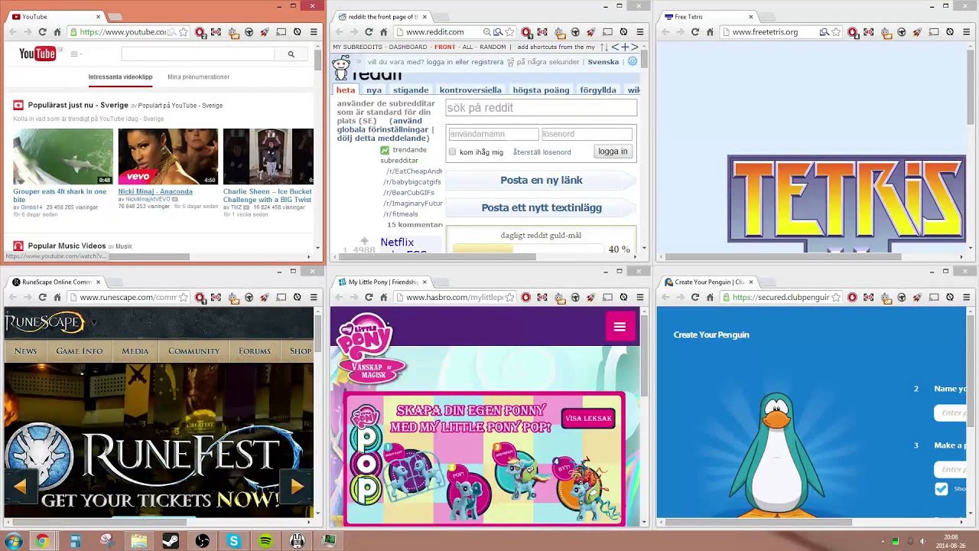The width and height of the screenshot is (979, 551).
Task: Click the reddit window vertical scrollbar
Action: [x=644, y=60]
